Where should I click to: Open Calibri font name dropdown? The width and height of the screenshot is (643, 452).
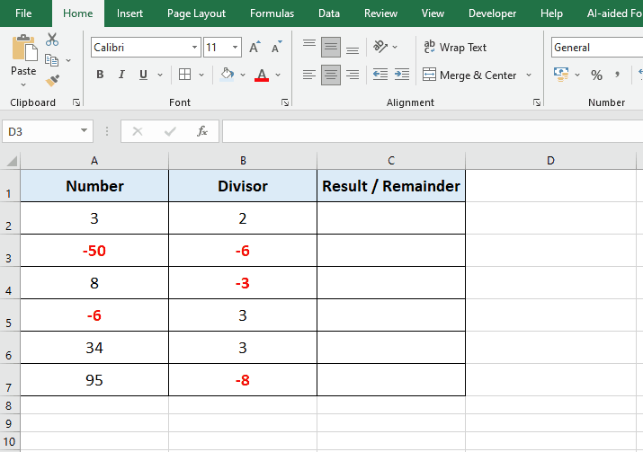[195, 47]
